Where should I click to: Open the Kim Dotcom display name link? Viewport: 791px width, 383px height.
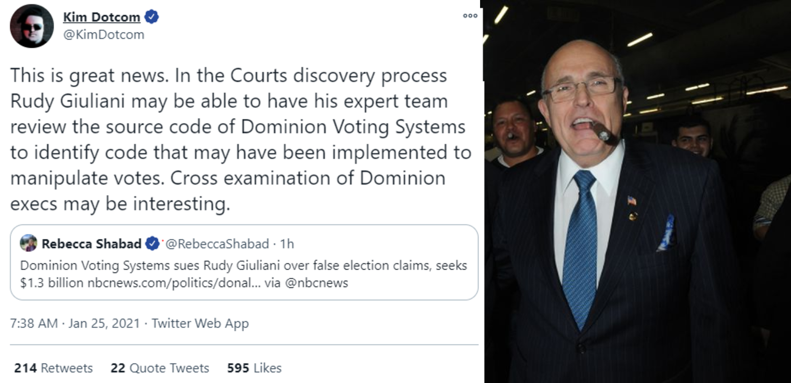(x=101, y=17)
